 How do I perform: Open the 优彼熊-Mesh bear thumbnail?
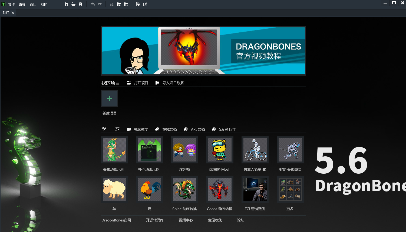(220, 150)
